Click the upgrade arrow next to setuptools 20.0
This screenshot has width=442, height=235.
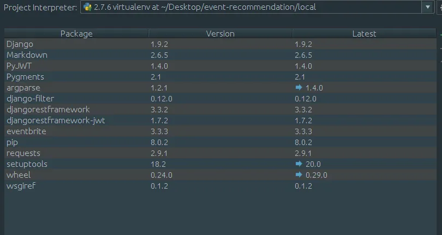pos(299,164)
